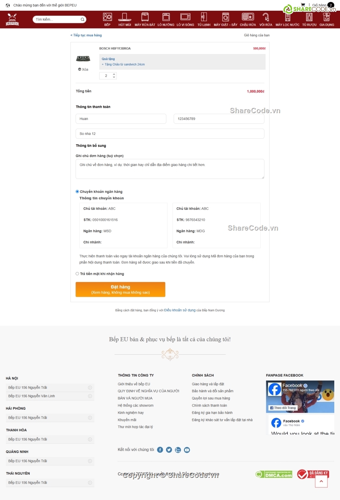The width and height of the screenshot is (340, 500).
Task: Click the order note textarea
Action: click(170, 169)
